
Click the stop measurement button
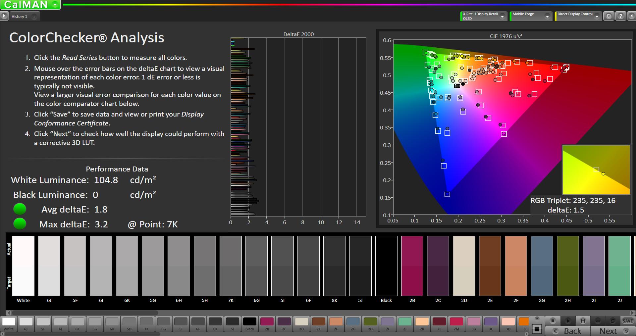tap(553, 321)
